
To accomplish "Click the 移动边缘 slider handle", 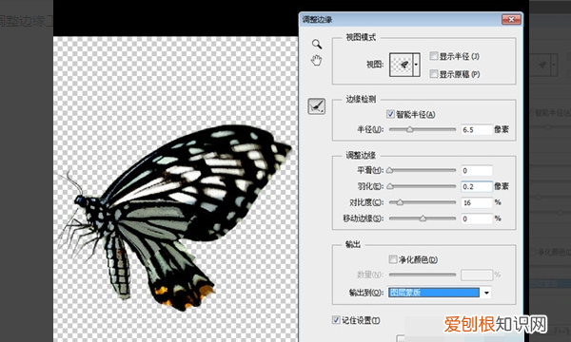I will coord(423,218).
